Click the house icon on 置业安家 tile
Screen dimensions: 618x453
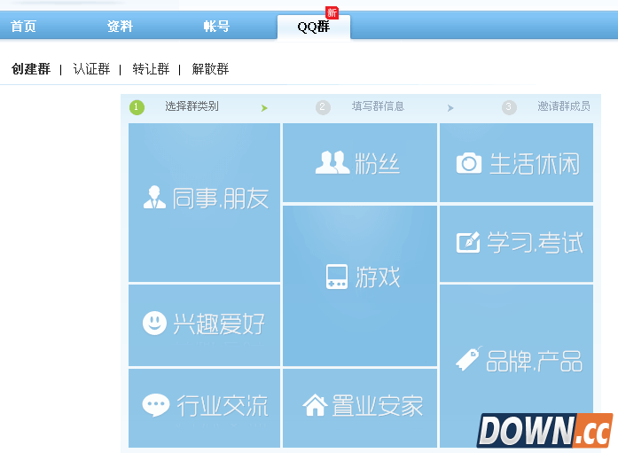[x=315, y=405]
